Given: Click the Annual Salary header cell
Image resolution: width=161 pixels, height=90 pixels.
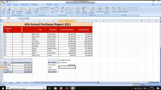Looking at the screenshot, I should pos(84,29).
